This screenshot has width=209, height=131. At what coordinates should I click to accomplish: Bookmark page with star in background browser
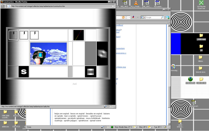(x=126, y=17)
